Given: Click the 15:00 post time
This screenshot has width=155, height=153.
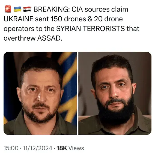Looking at the screenshot, I should click(x=11, y=148).
